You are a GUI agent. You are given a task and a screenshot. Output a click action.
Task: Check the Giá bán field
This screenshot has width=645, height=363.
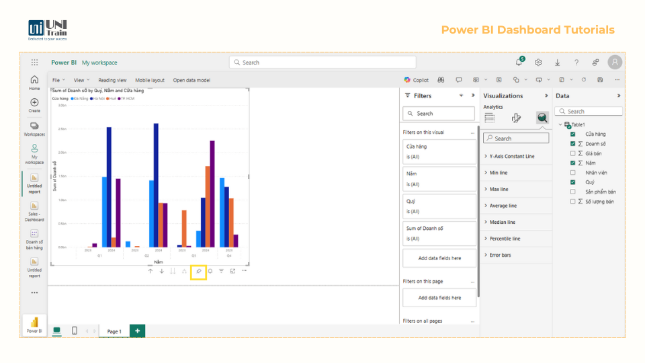pyautogui.click(x=572, y=153)
